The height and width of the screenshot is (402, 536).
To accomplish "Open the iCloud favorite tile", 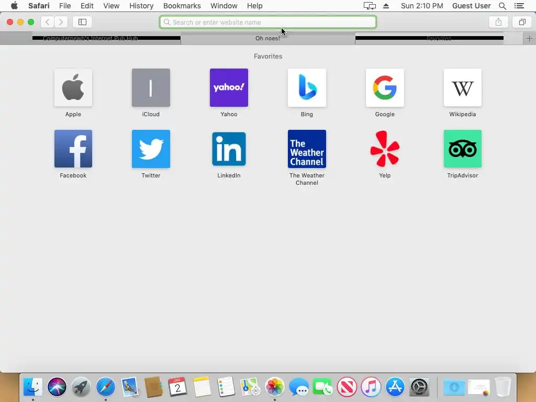I will (x=151, y=87).
